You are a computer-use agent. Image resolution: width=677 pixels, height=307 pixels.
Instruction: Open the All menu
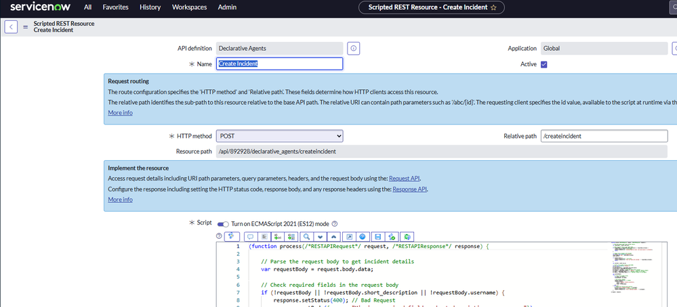[x=88, y=7]
